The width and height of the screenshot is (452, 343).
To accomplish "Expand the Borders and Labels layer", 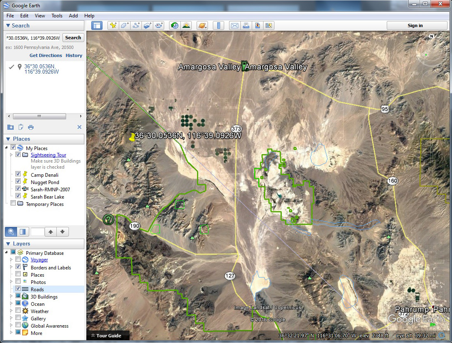I will pos(11,267).
